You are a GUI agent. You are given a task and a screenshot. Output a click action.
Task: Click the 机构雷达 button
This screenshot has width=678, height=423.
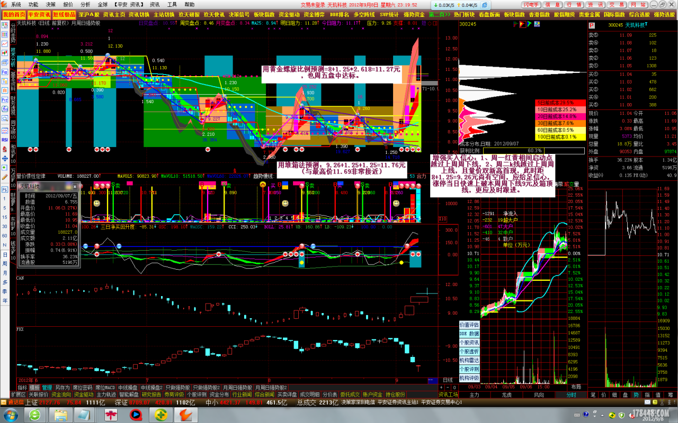tap(469, 360)
